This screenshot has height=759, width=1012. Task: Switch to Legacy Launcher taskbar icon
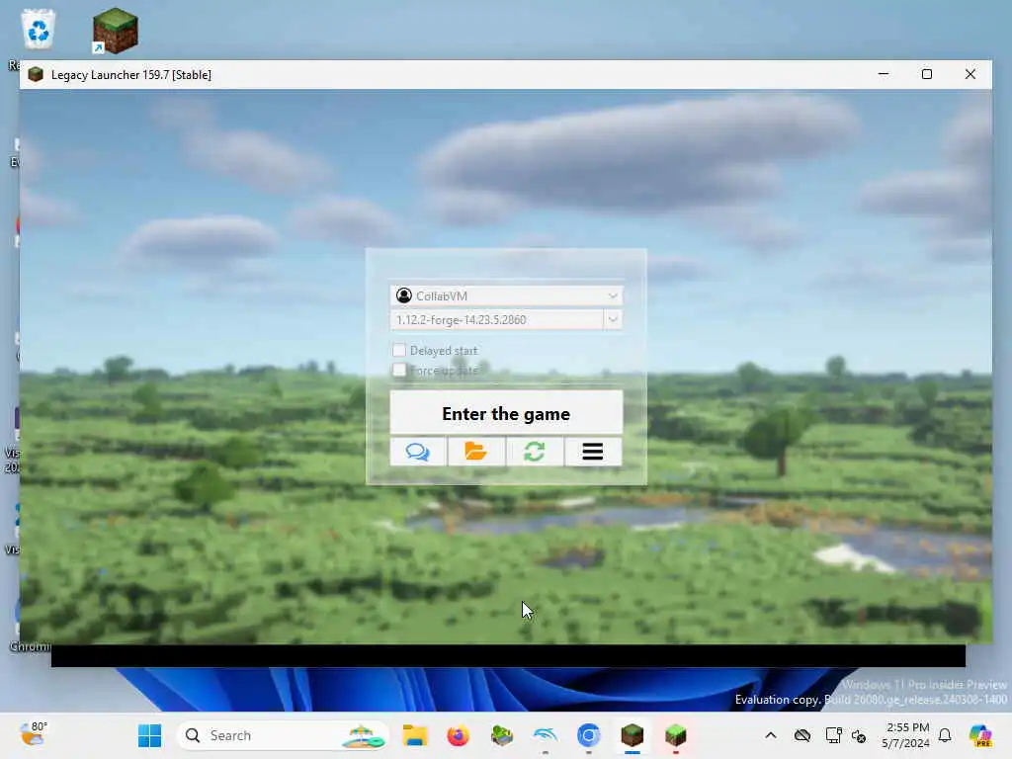point(632,735)
